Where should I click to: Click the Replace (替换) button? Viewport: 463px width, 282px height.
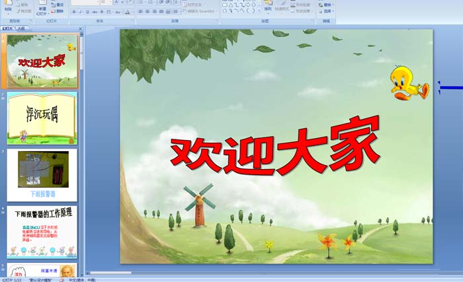[326, 5]
